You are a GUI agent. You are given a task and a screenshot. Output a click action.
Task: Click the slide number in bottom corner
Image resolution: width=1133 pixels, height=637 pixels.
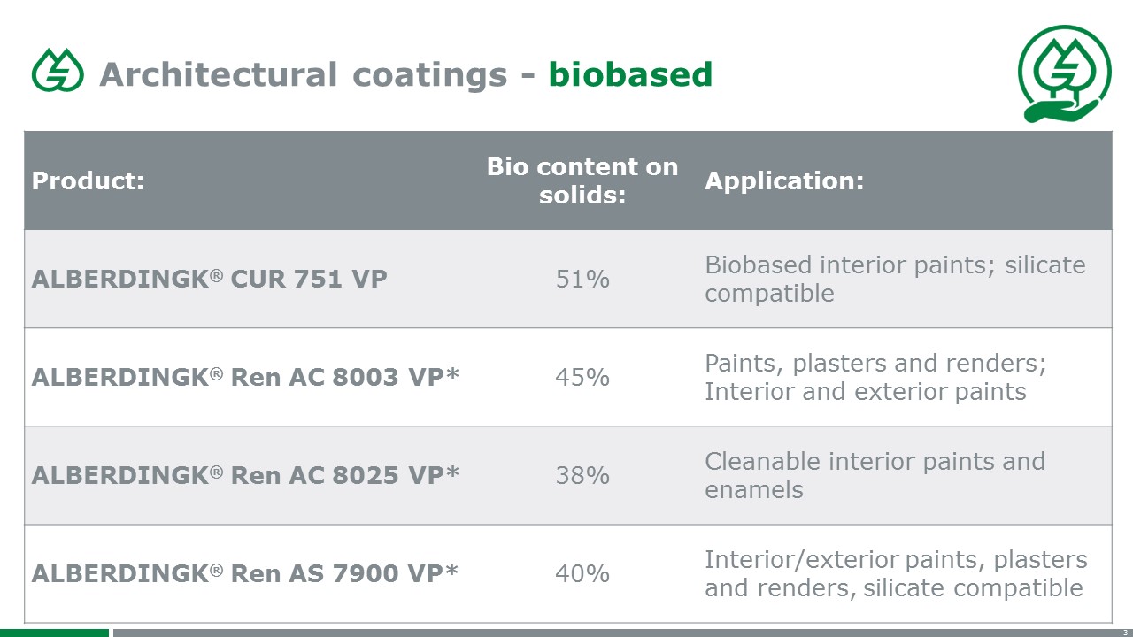point(1125,633)
